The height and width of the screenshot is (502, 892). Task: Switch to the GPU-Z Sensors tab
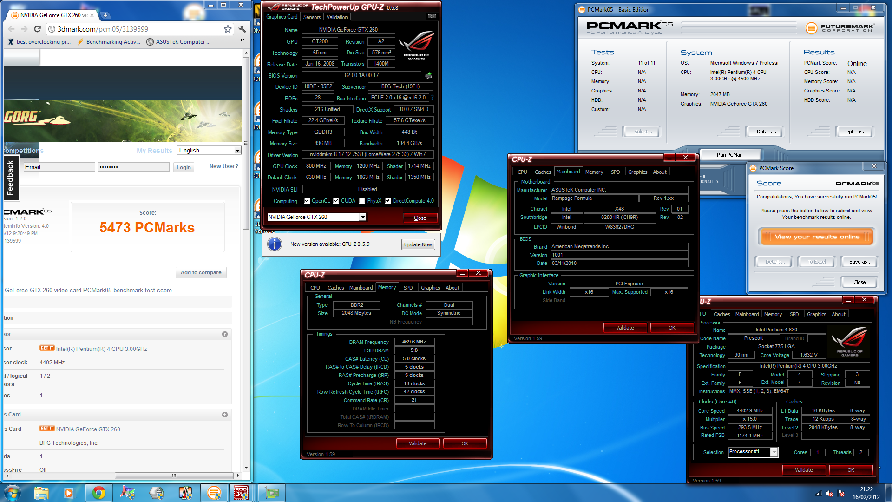(x=312, y=17)
